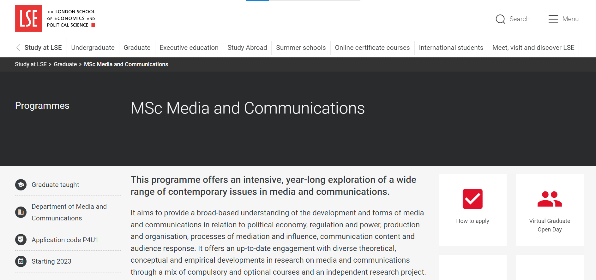Open the hamburger Menu icon
The image size is (596, 280).
[553, 19]
